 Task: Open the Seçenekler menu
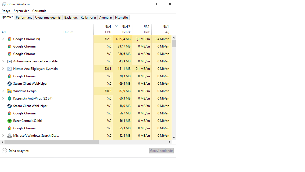click(x=21, y=11)
